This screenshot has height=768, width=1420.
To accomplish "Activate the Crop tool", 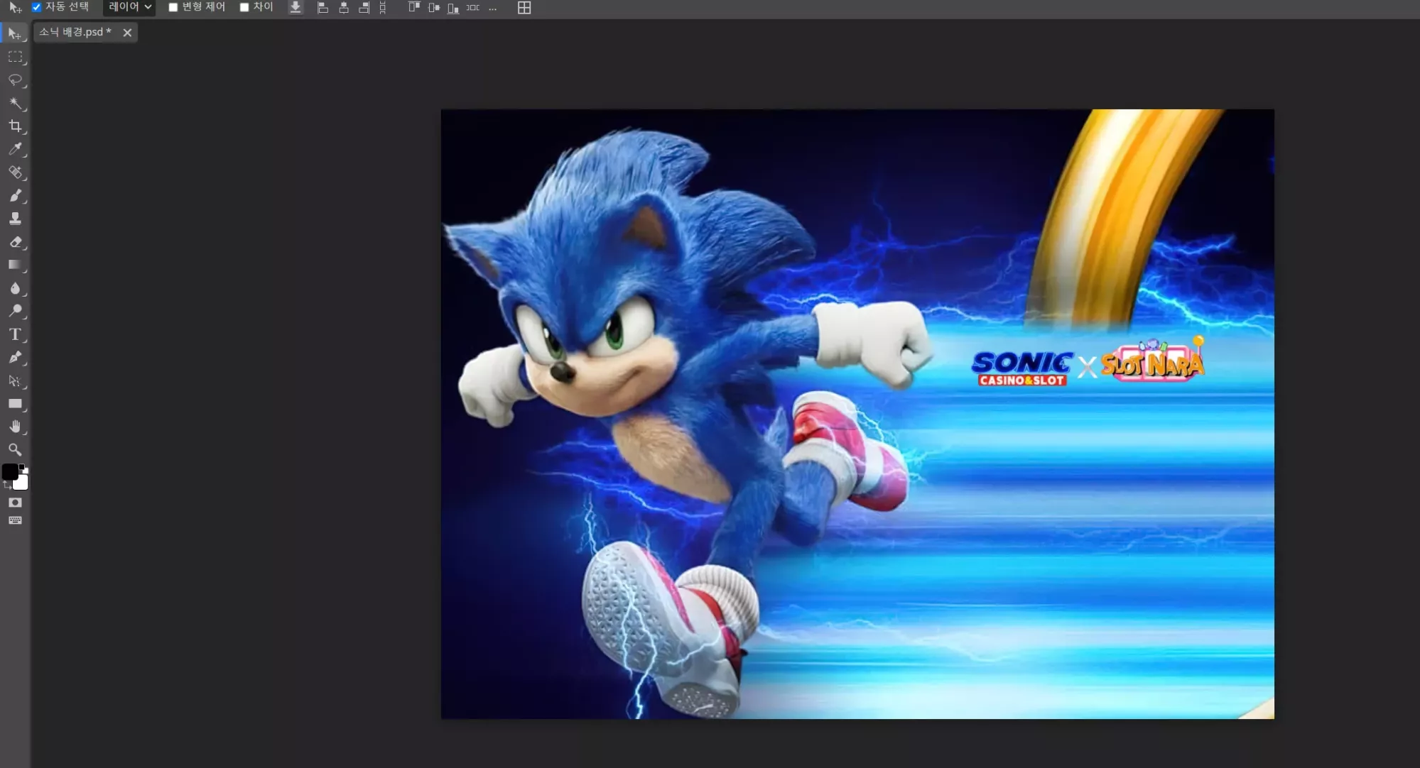I will pos(15,126).
